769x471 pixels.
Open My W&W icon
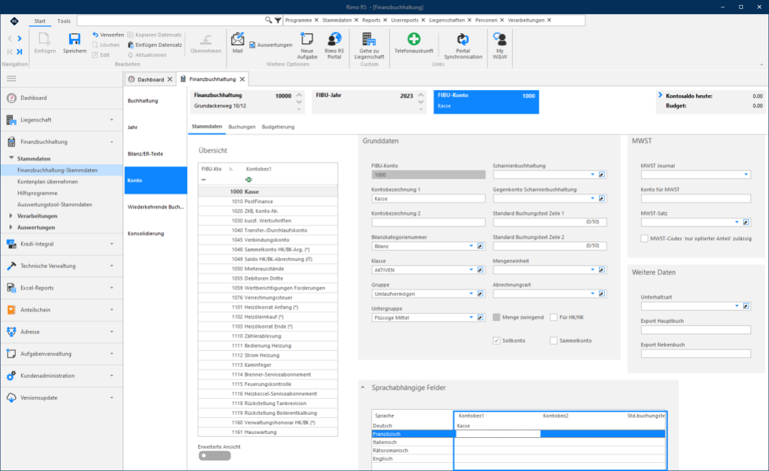[500, 39]
